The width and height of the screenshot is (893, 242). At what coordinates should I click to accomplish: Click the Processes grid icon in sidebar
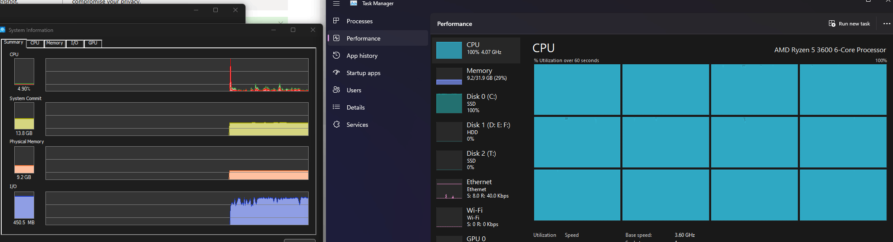point(336,21)
